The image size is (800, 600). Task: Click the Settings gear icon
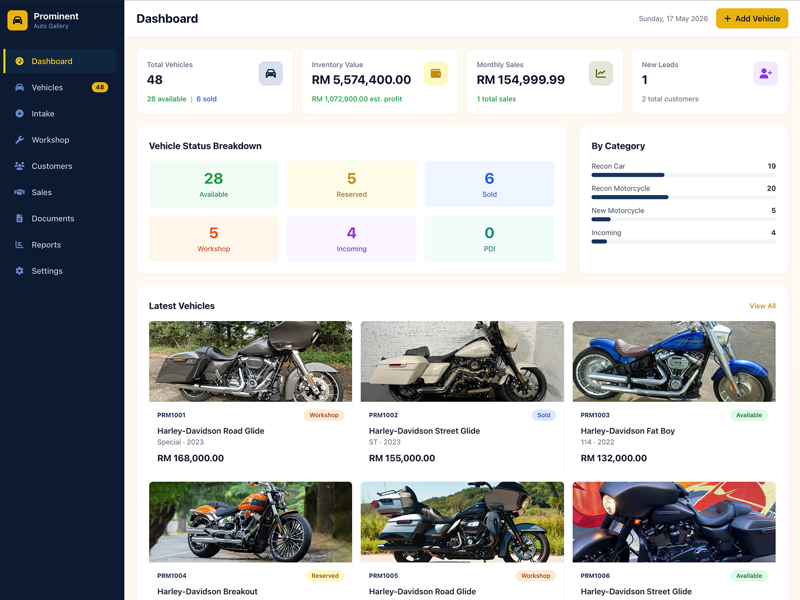[19, 271]
